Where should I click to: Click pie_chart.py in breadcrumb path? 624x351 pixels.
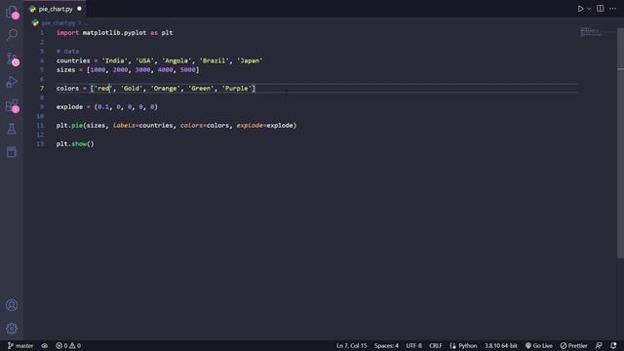58,23
